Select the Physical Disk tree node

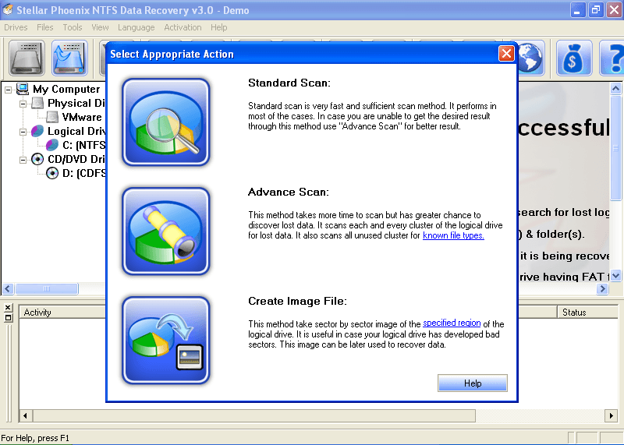69,103
